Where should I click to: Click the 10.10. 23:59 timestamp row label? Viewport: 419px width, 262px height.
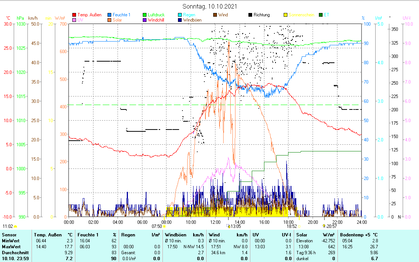(15, 259)
